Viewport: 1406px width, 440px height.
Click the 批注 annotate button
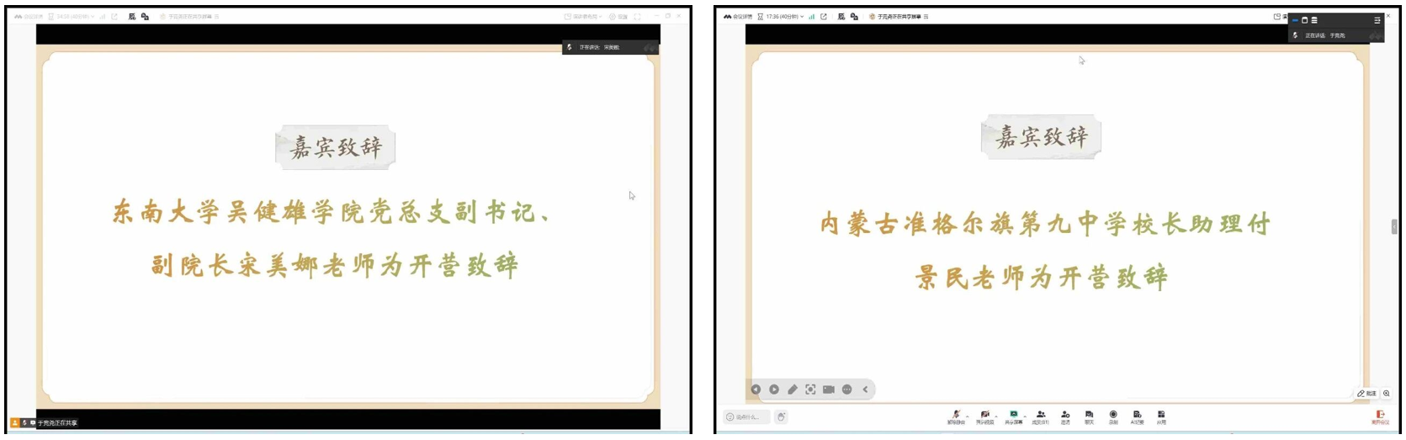1366,393
